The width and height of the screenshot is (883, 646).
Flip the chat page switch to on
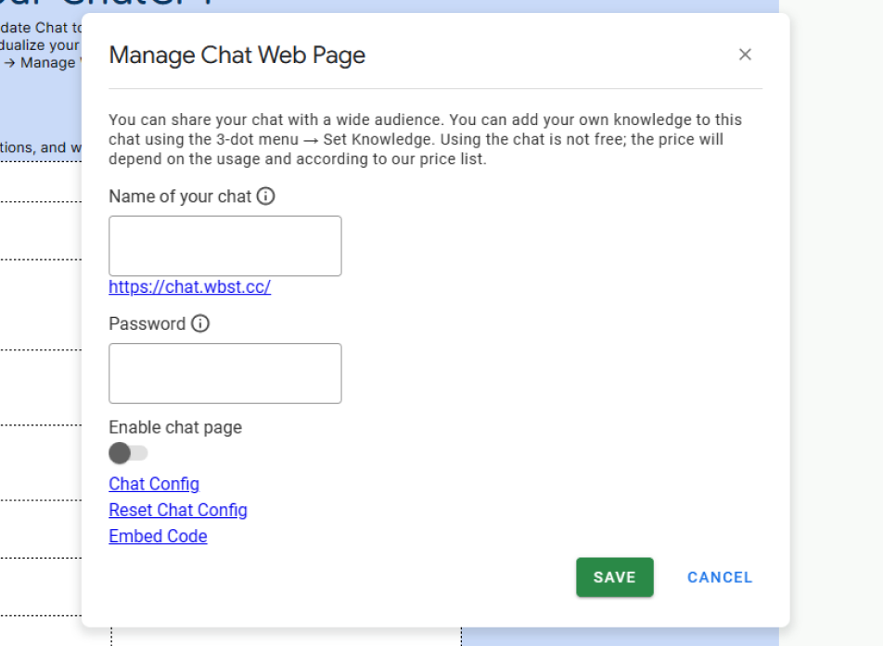point(127,452)
